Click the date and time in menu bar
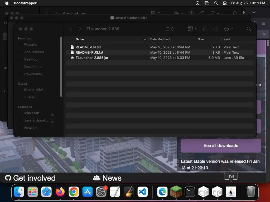 click(x=248, y=3)
